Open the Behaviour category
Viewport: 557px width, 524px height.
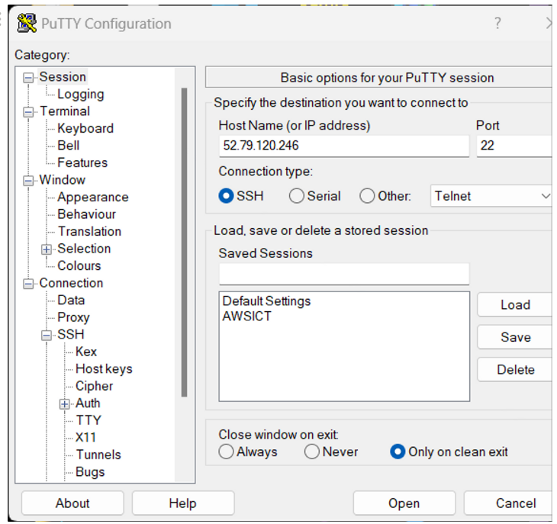(87, 214)
